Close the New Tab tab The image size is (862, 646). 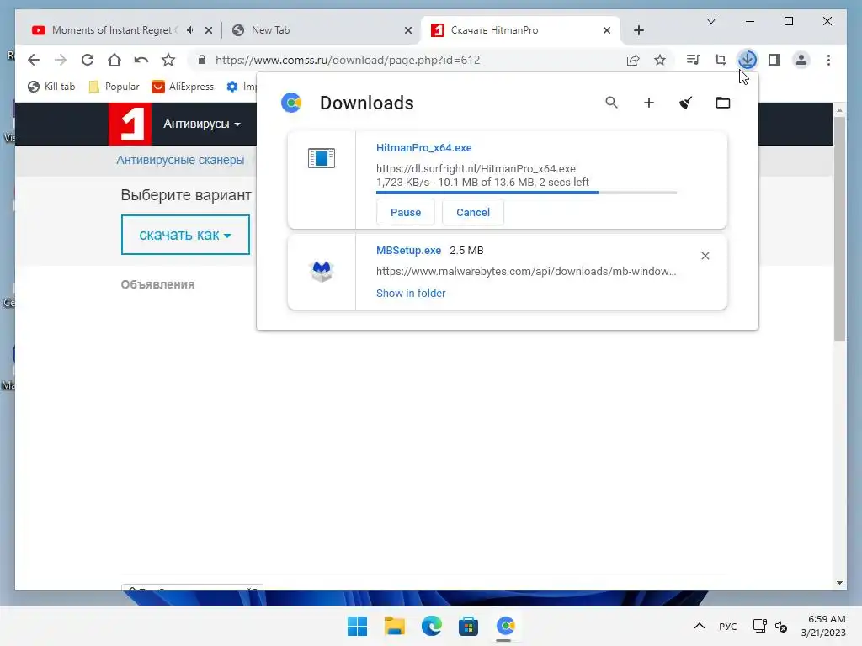pos(408,30)
